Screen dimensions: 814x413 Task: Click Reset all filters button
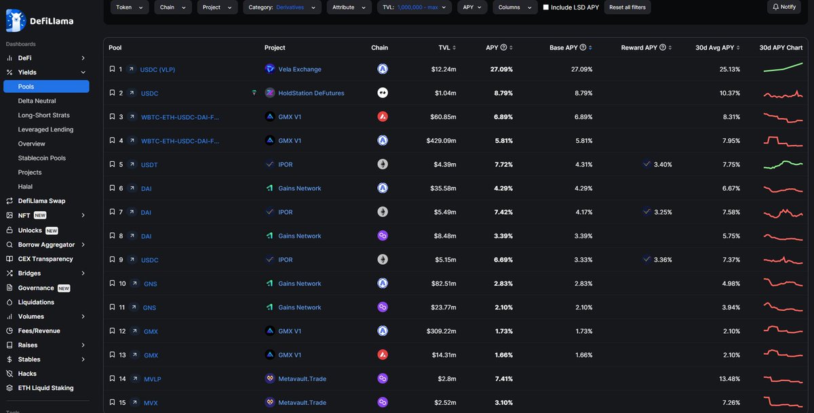point(627,7)
